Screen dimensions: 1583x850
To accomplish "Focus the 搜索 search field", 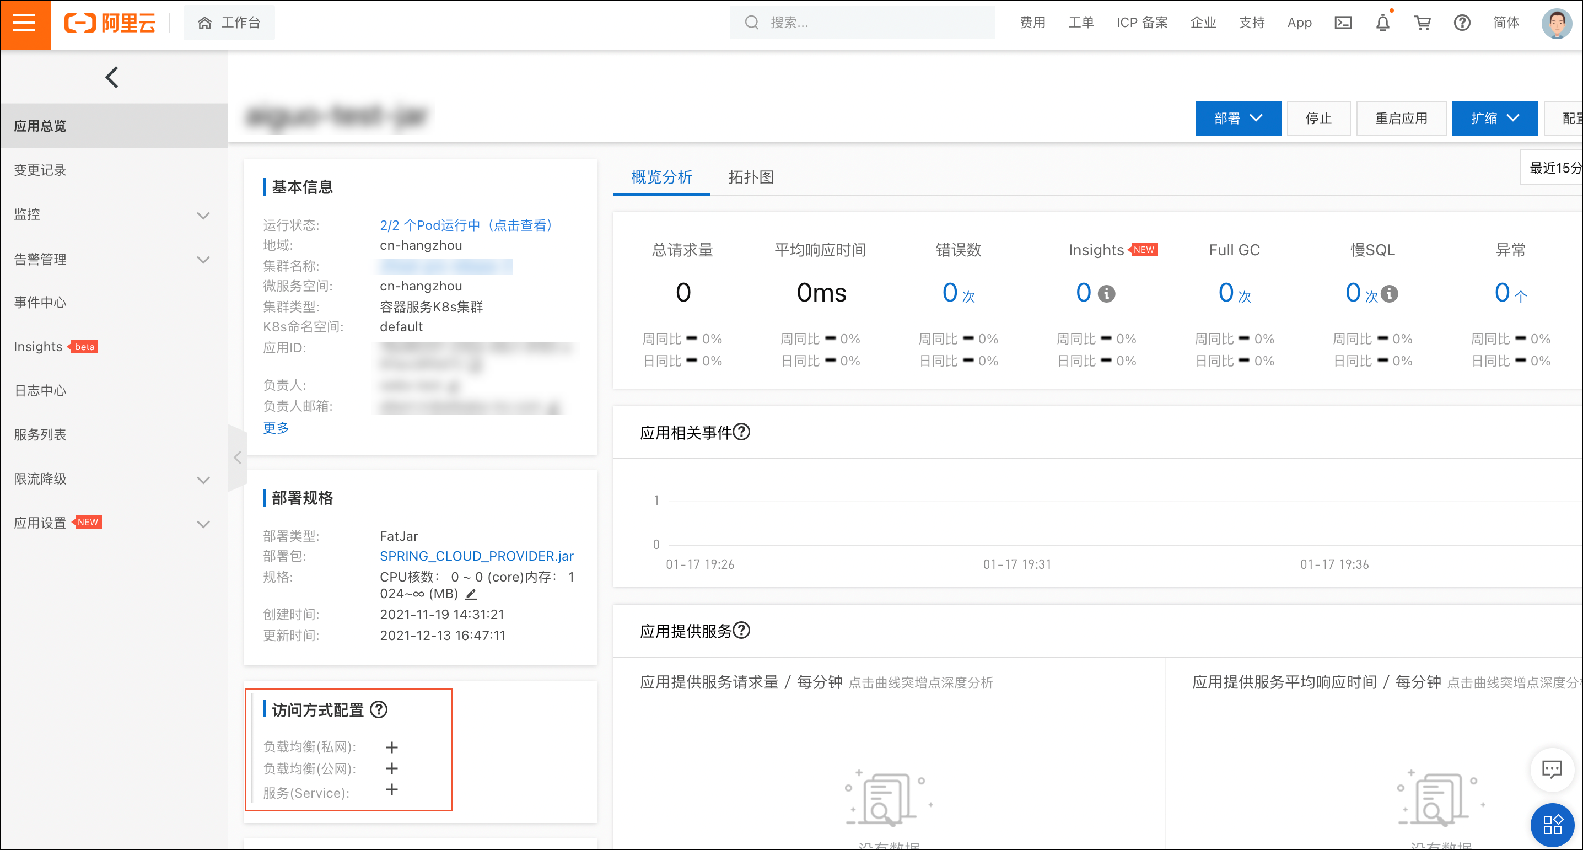I will pos(862,23).
